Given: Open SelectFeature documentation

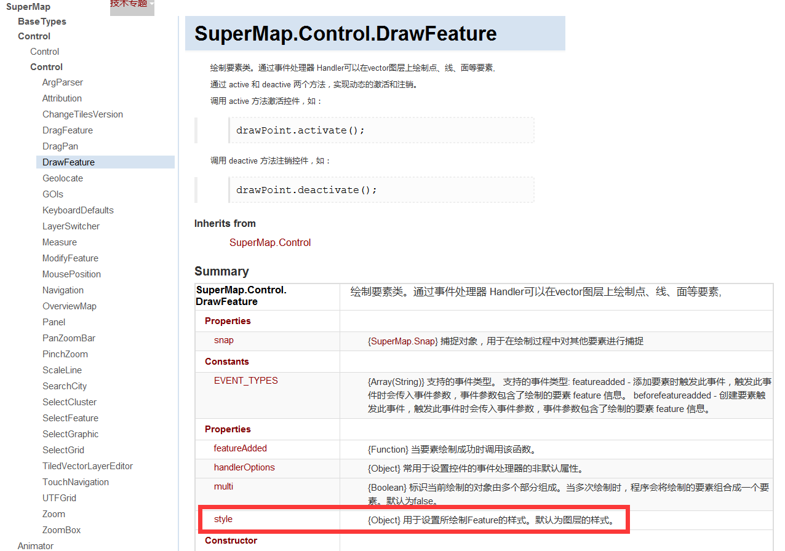Looking at the screenshot, I should (x=70, y=418).
